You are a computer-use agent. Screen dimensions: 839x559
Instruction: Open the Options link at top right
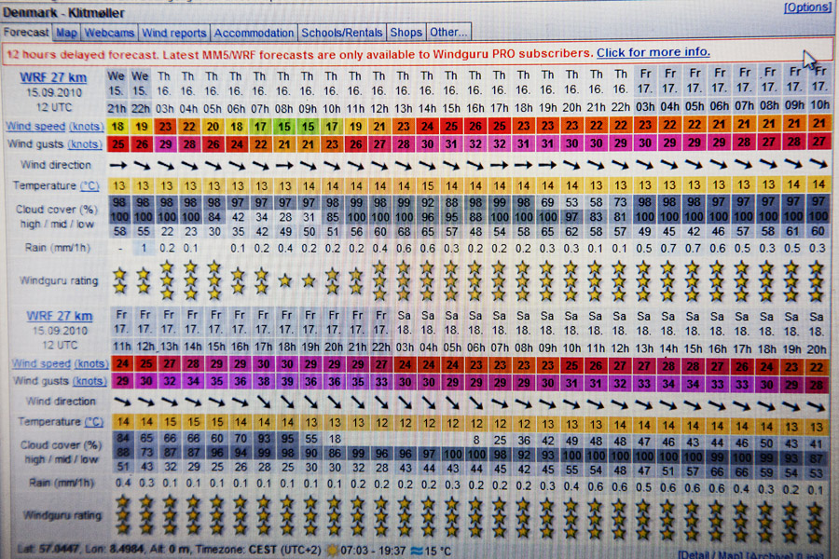coord(805,7)
